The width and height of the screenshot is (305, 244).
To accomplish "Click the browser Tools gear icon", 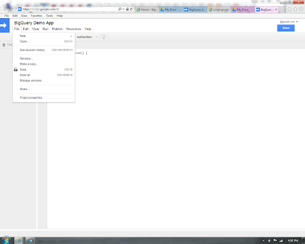I will (301, 9).
